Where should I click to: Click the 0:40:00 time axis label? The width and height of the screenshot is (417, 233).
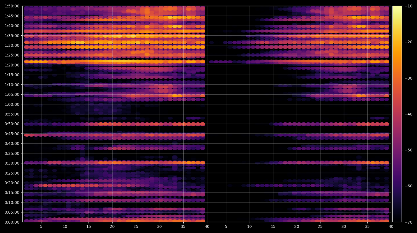[12, 143]
